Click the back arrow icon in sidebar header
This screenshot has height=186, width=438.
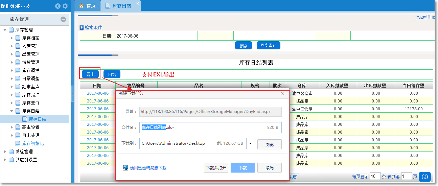[58, 6]
